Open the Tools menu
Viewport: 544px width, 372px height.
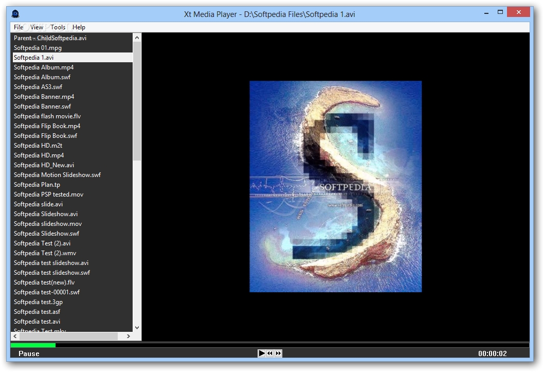click(x=58, y=27)
